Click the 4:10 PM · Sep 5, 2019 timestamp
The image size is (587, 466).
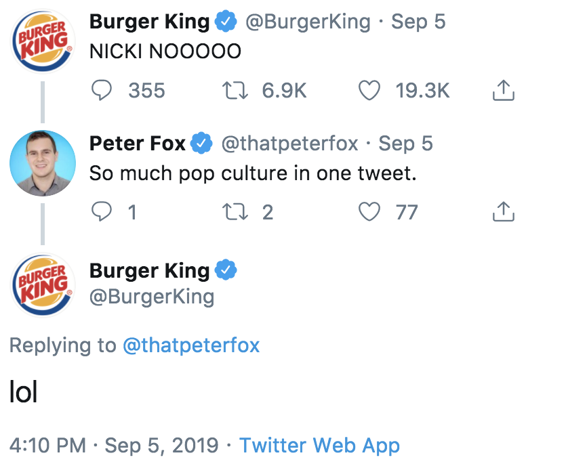click(114, 445)
